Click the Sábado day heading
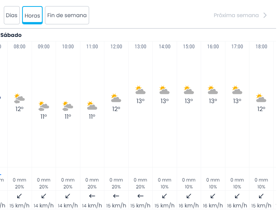The image size is (278, 215). [x=11, y=35]
